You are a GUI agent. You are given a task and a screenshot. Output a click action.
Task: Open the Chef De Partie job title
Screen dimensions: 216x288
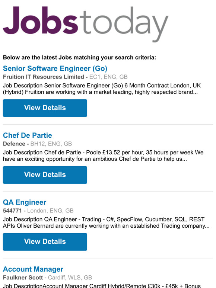28,135
